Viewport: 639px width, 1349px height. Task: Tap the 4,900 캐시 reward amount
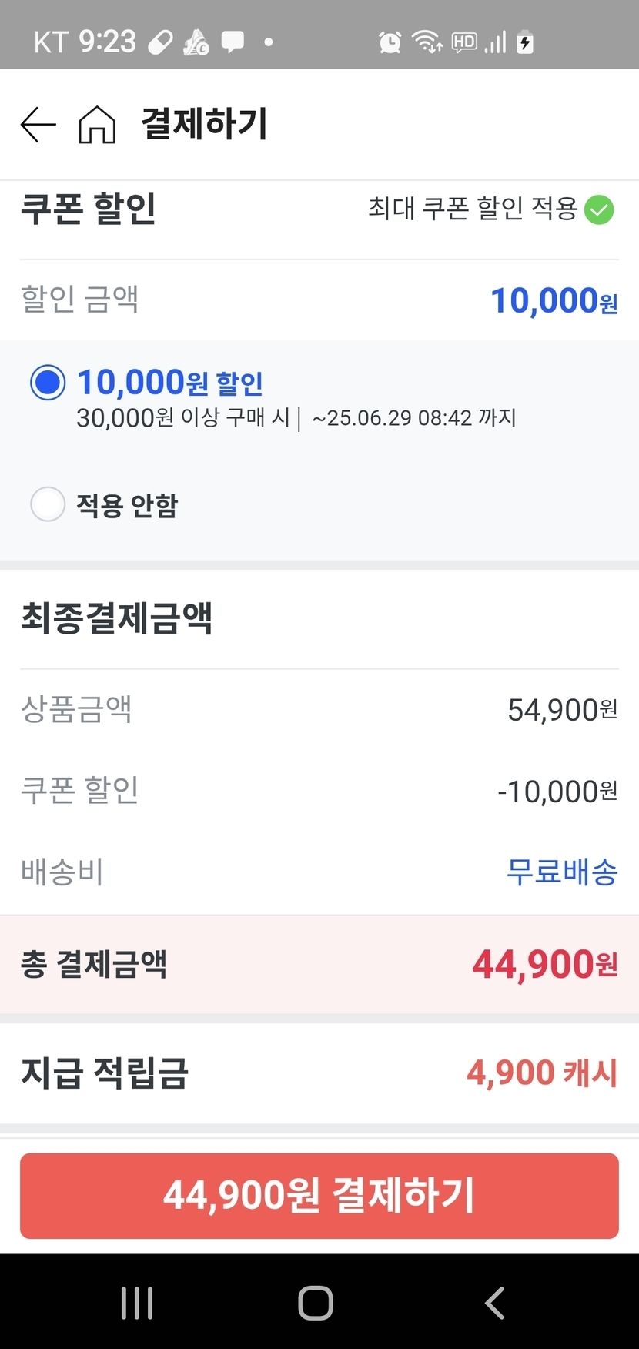(x=542, y=1073)
